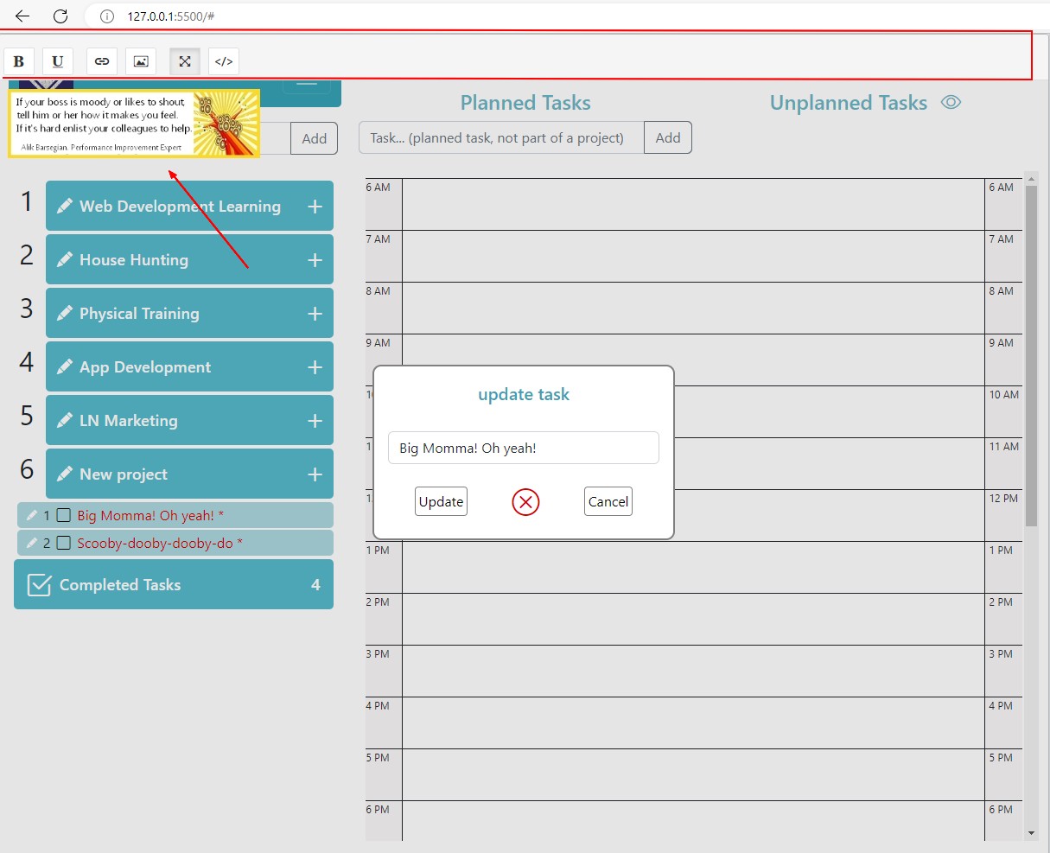Image resolution: width=1050 pixels, height=853 pixels.
Task: Open the Completed Tasks section
Action: tap(119, 584)
